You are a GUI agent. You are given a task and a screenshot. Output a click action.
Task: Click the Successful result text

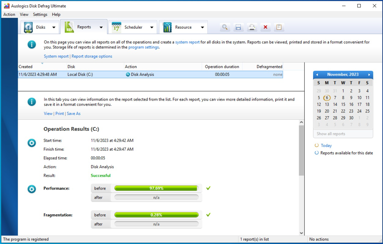click(x=101, y=175)
